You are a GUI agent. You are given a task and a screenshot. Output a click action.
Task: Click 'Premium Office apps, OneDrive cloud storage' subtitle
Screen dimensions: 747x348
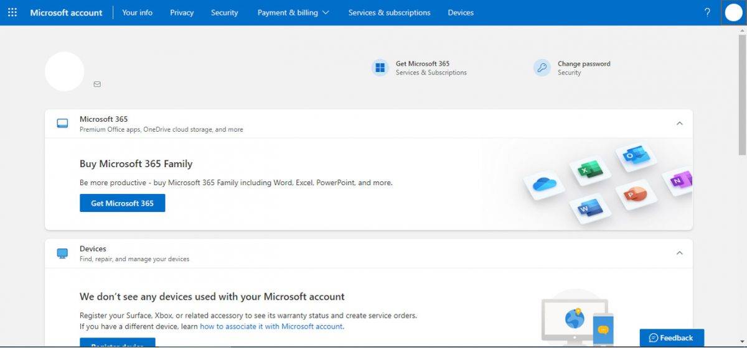pyautogui.click(x=161, y=129)
